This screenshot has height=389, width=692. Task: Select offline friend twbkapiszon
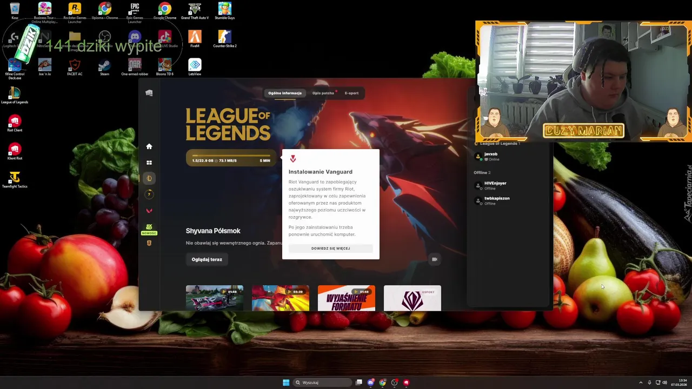tap(508, 201)
